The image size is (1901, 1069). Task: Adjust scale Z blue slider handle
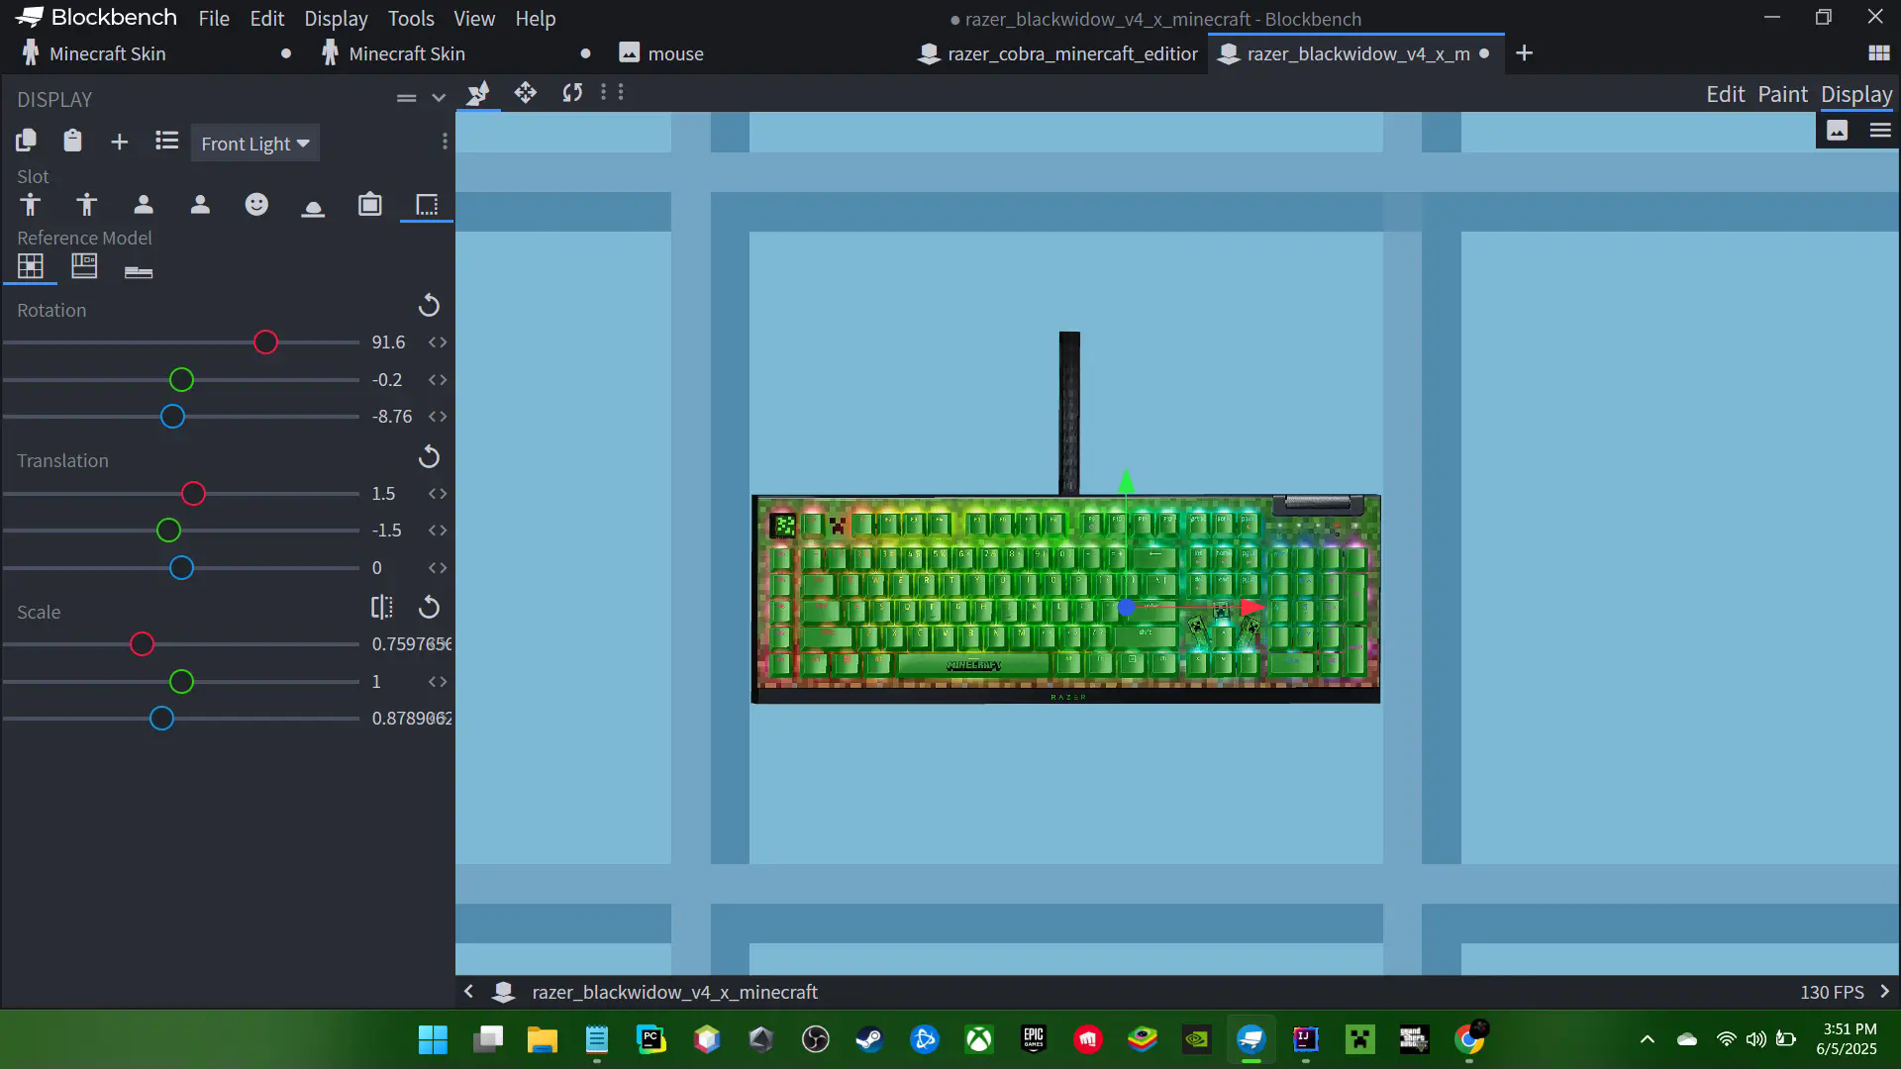pos(161,719)
